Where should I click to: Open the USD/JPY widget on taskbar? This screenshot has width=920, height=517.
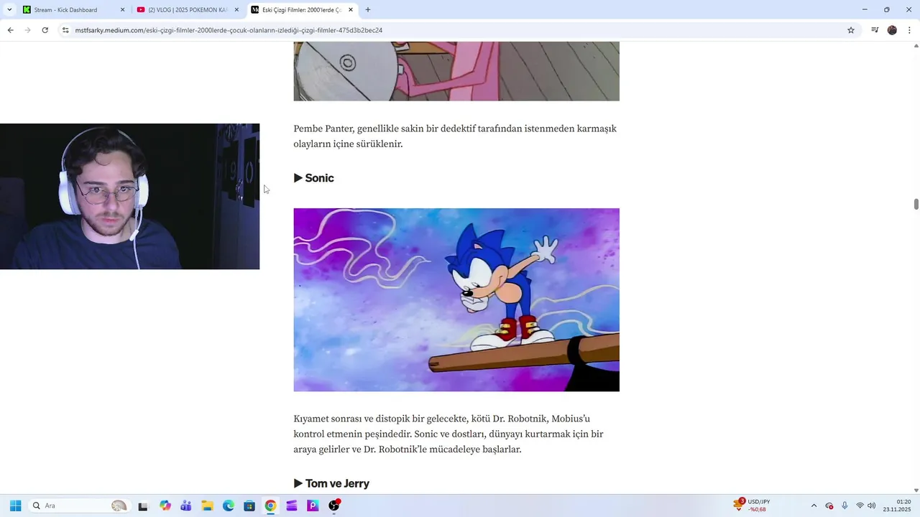pos(752,506)
